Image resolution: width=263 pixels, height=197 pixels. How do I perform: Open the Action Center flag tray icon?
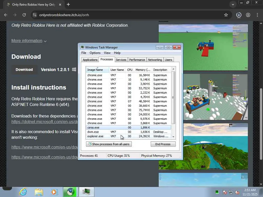tap(224, 192)
